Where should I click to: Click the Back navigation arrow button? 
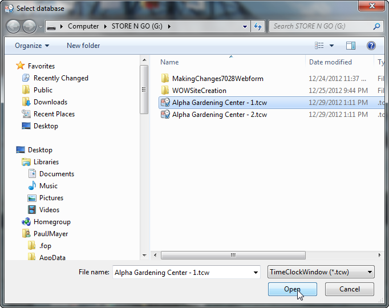(x=14, y=26)
